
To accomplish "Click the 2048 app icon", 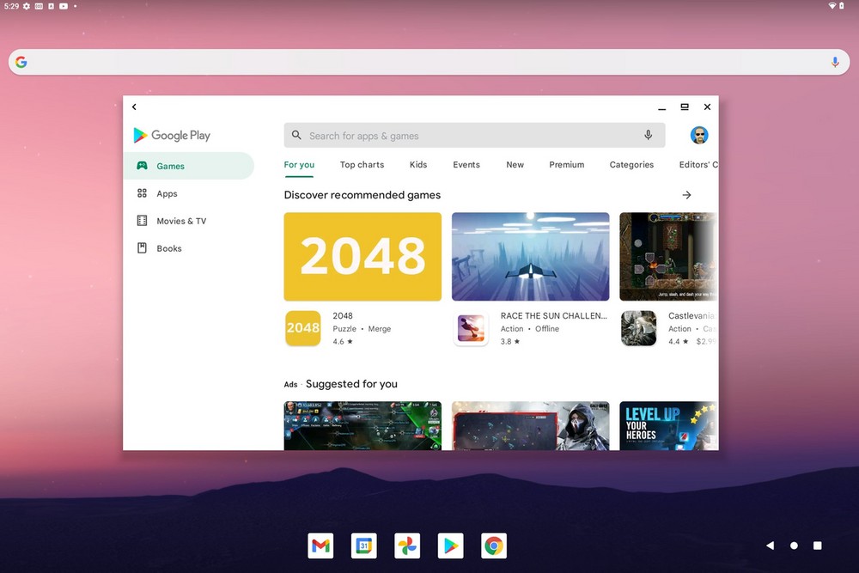I will coord(302,328).
